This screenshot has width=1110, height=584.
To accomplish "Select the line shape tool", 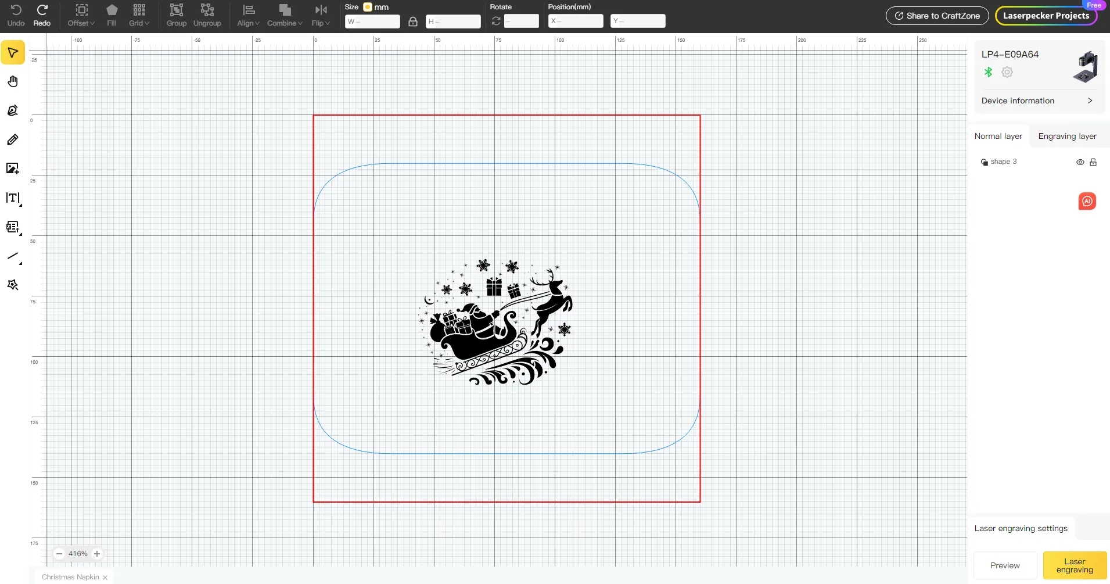I will (13, 256).
